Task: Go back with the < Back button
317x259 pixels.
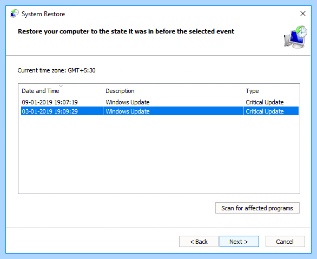Action: 199,241
